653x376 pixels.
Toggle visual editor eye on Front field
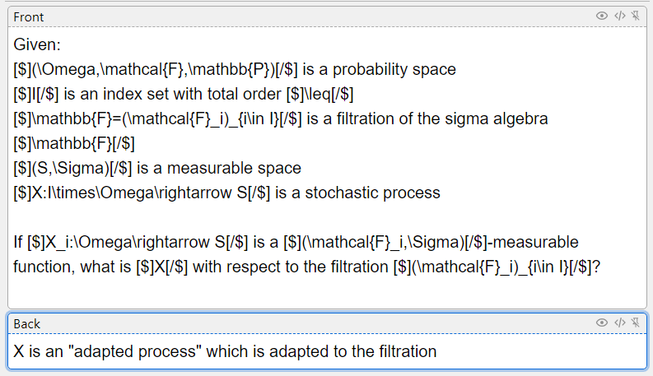coord(602,16)
